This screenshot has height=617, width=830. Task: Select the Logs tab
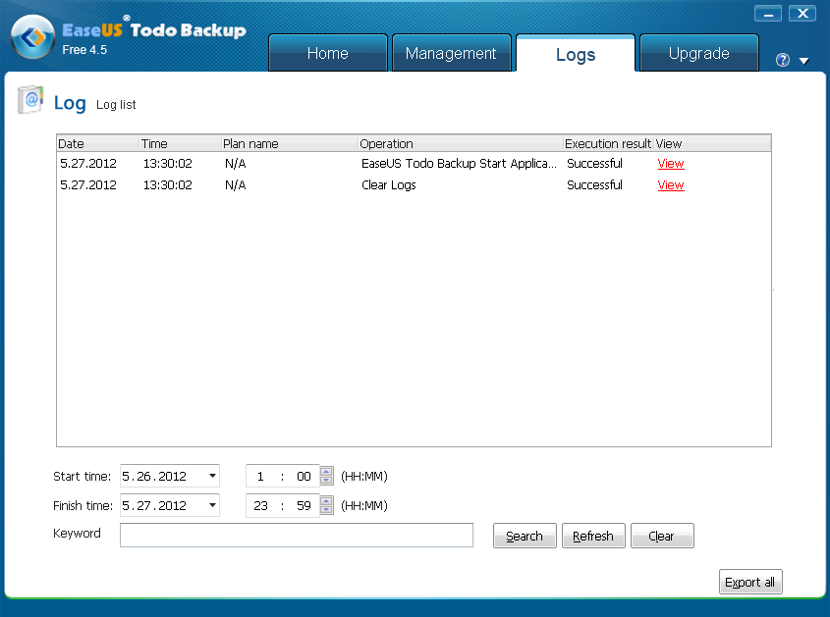click(576, 53)
